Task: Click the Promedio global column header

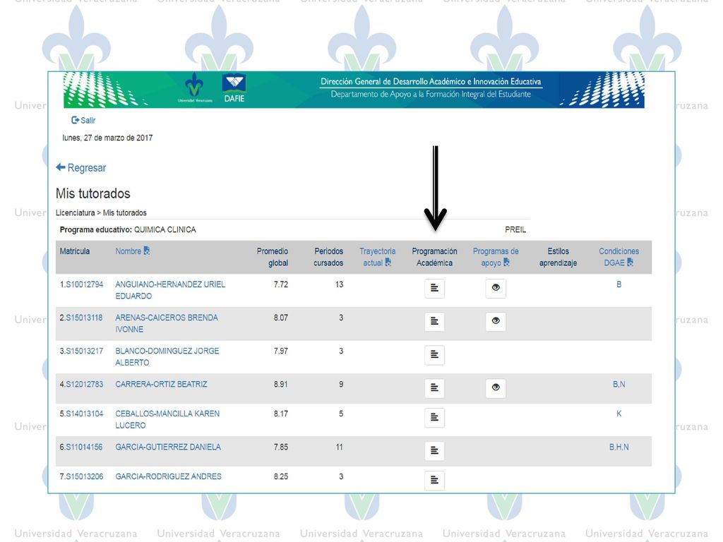Action: 272,257
